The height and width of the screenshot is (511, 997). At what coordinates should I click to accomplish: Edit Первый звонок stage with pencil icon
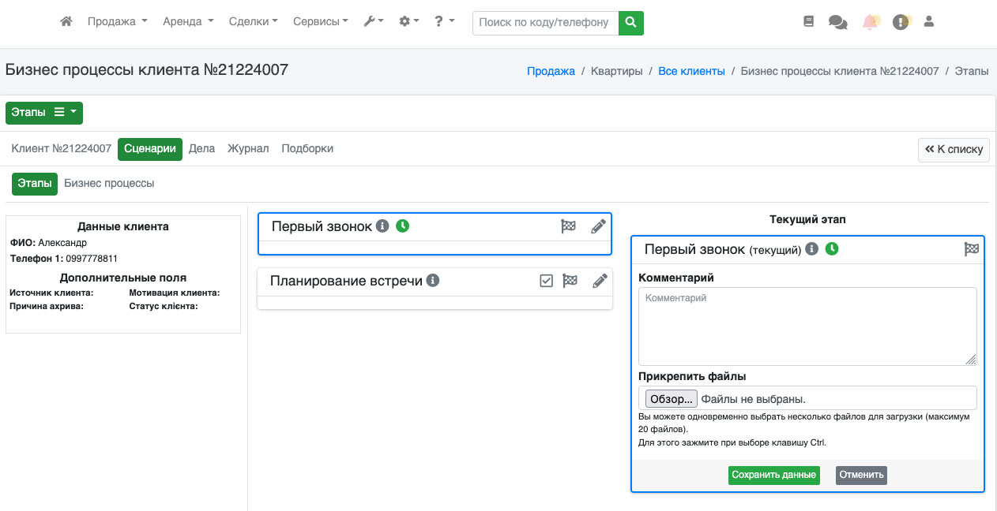(x=599, y=226)
